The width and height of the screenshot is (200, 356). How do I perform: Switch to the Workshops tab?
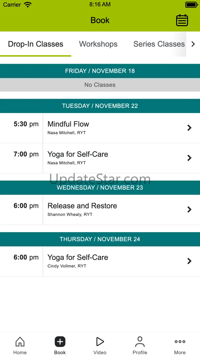click(x=98, y=44)
